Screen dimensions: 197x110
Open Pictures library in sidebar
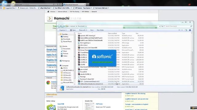(x=65, y=53)
